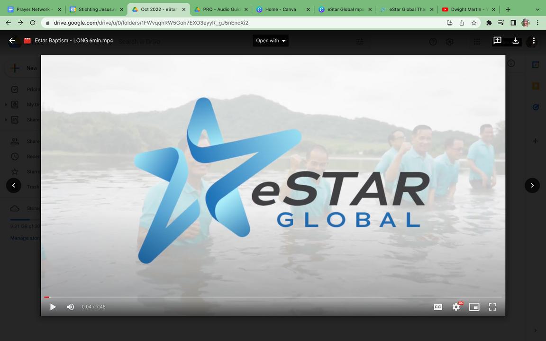546x341 pixels.
Task: Switch to PRO - Audio Guide tab
Action: [221, 9]
